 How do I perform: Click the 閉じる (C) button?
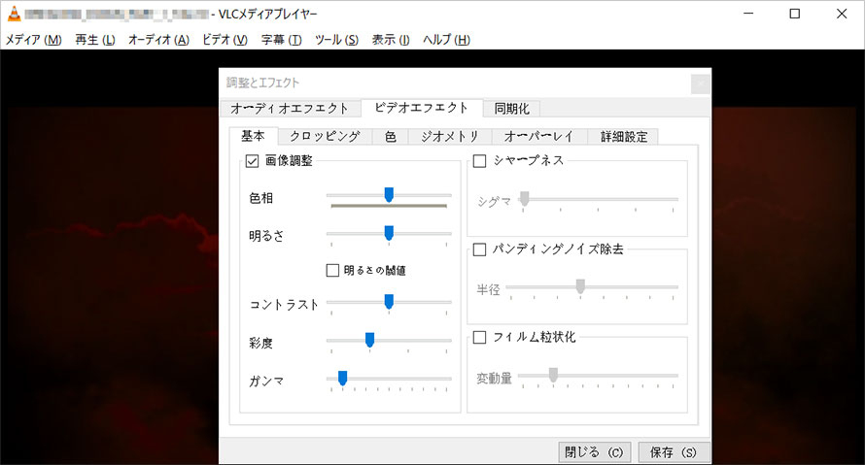tap(594, 452)
